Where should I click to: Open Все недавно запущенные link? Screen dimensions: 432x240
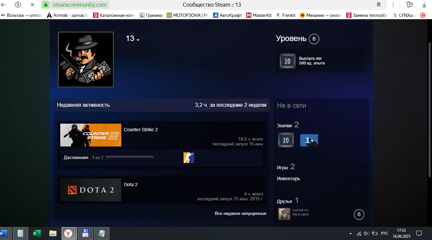coord(241,214)
